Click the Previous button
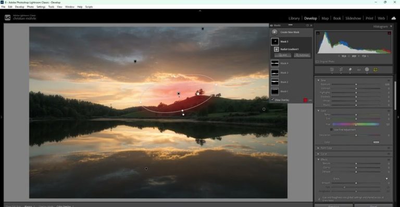Image resolution: width=400 pixels, height=207 pixels. click(334, 205)
